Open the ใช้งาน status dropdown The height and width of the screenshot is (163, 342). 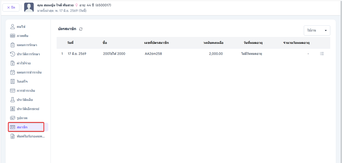[317, 31]
